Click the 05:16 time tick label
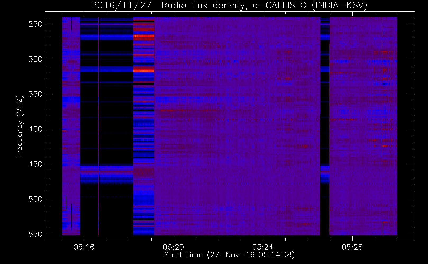 point(84,247)
